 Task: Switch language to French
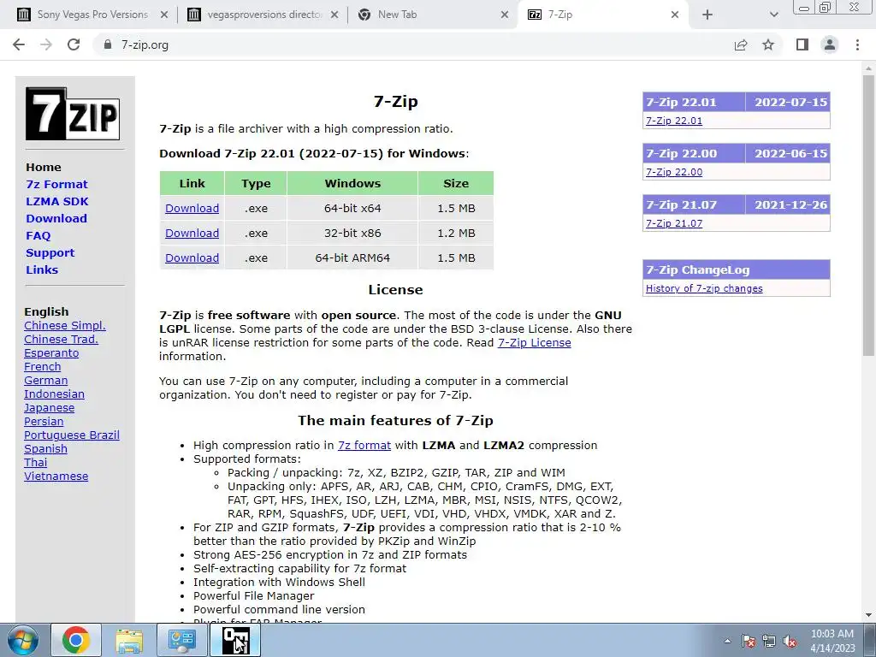point(43,366)
